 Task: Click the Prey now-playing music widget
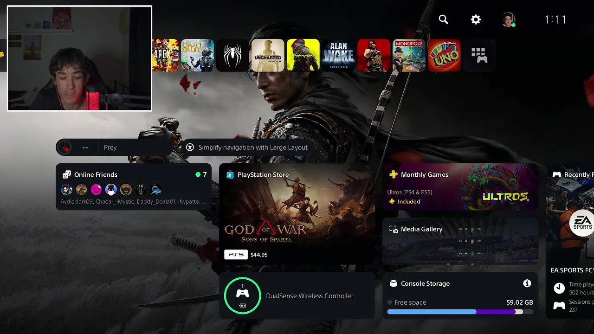click(115, 148)
